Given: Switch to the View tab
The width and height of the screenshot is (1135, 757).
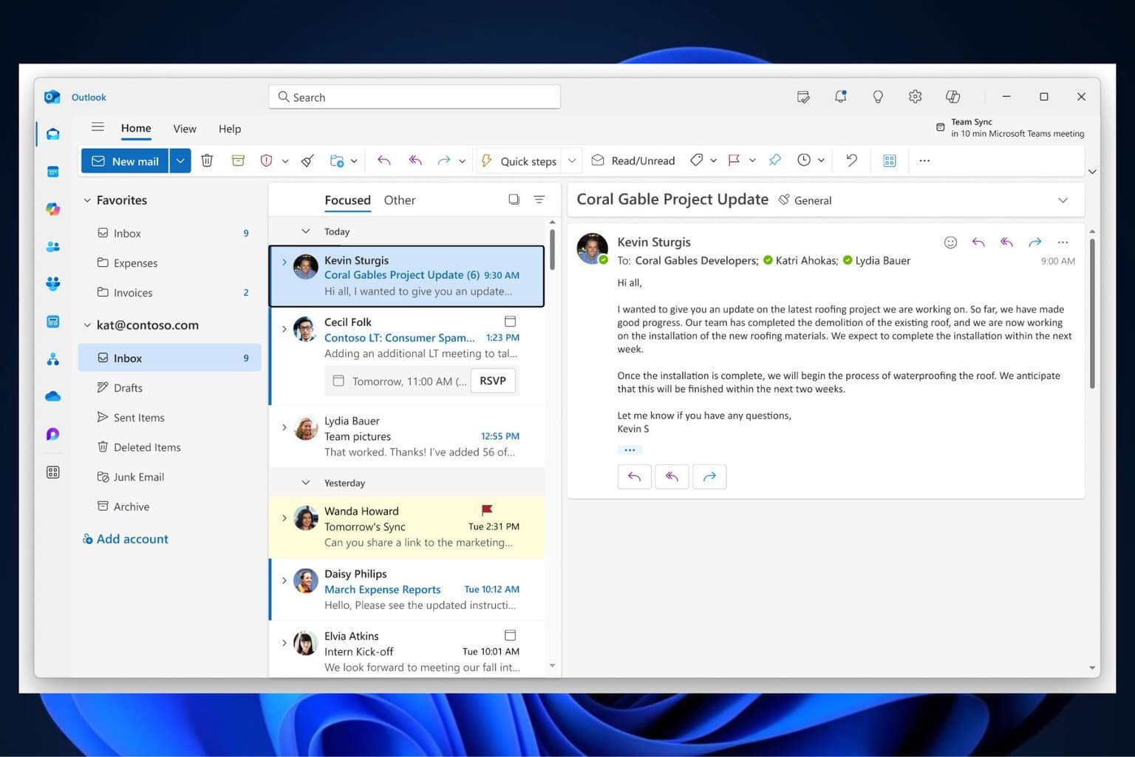Looking at the screenshot, I should pos(185,129).
